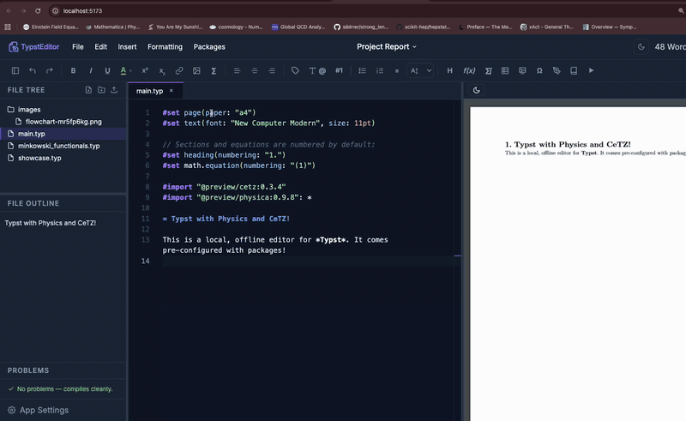Viewport: 686px width, 421px height.
Task: Select main.typ in the file tree
Action: tap(63, 134)
